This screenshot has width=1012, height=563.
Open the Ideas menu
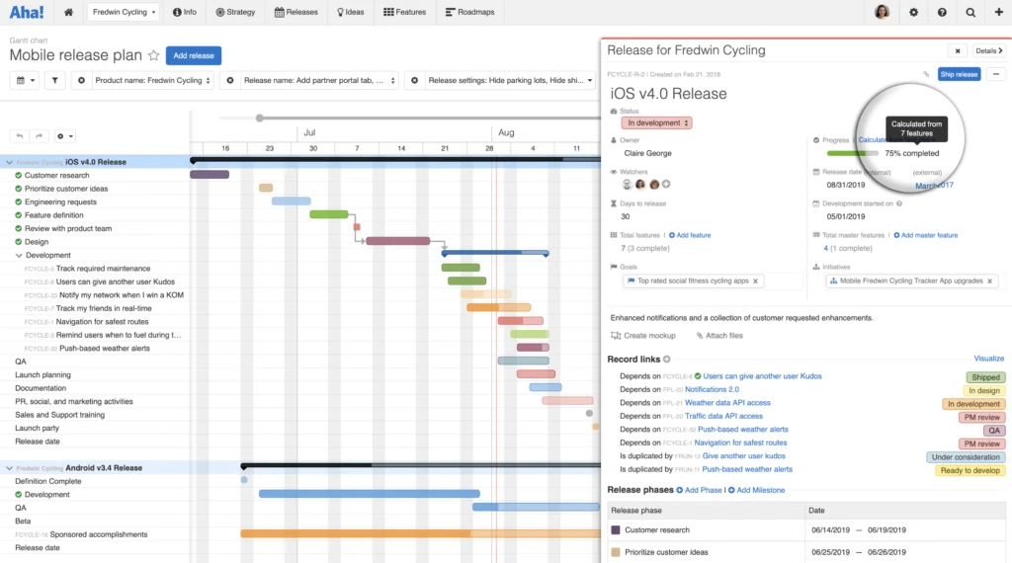click(x=351, y=12)
